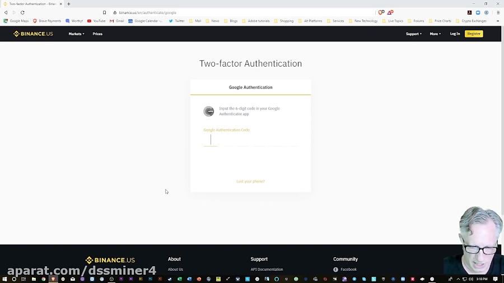Open the Google Calendar bookmark

pyautogui.click(x=145, y=21)
